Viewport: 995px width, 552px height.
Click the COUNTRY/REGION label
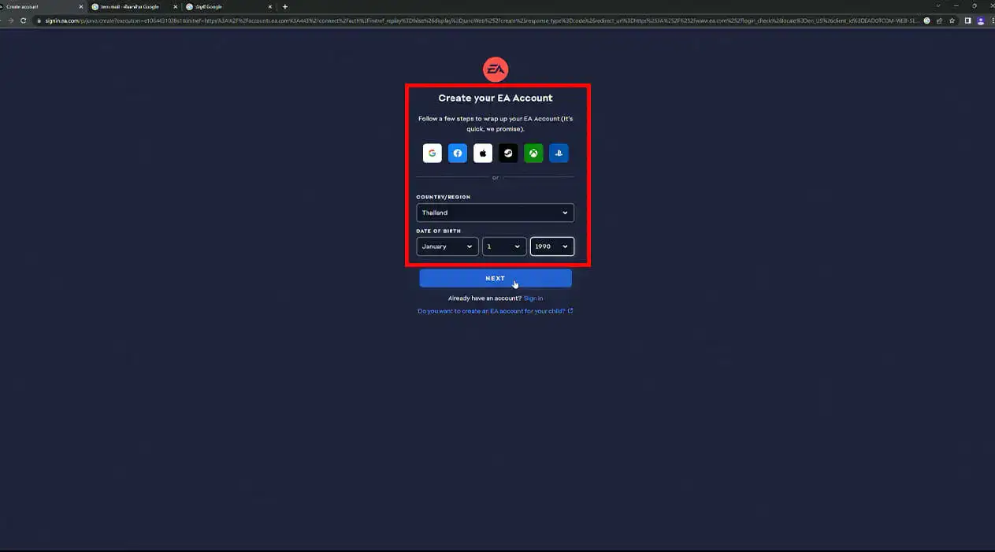(443, 197)
